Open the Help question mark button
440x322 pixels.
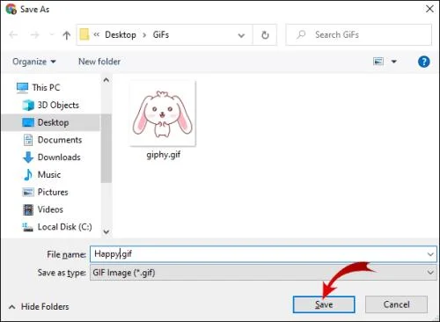[x=423, y=62]
